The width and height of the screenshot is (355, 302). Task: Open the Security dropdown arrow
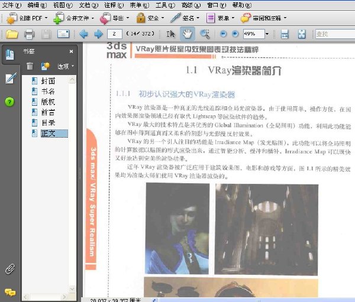click(x=163, y=18)
